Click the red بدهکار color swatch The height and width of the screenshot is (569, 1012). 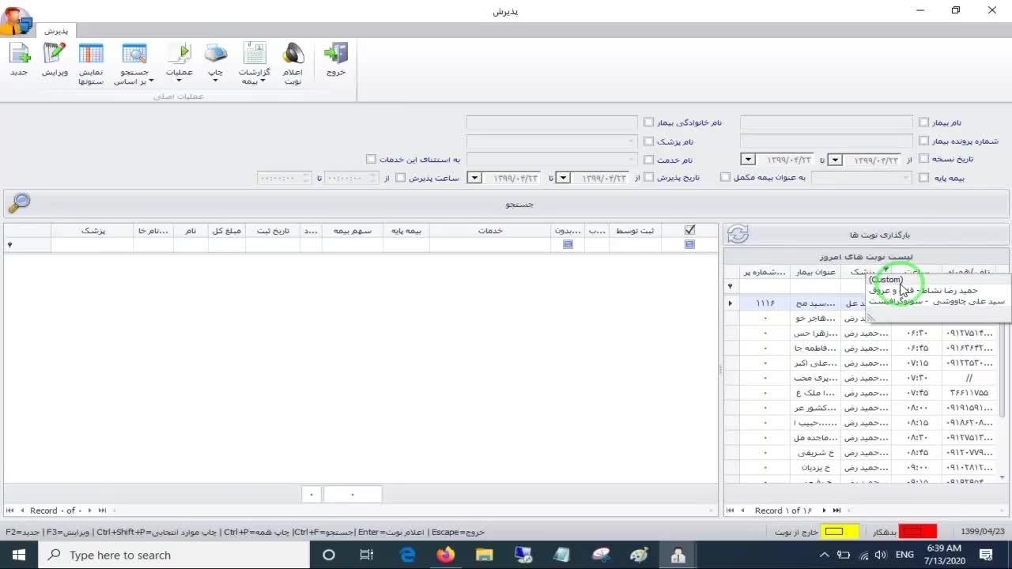(918, 532)
